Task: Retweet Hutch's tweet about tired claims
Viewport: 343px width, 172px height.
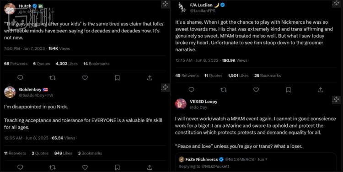Action: pos(53,78)
